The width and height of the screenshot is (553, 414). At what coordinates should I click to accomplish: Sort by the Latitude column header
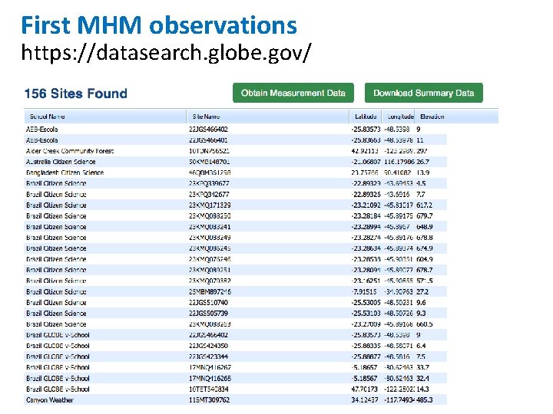[x=366, y=117]
